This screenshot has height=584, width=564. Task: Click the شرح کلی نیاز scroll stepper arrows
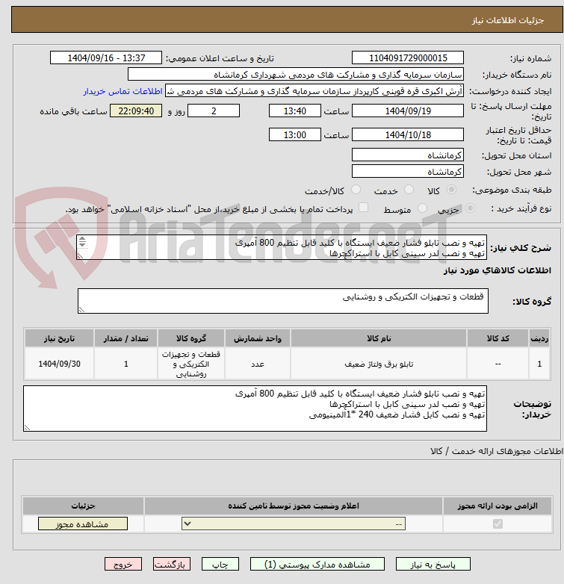coord(82,242)
